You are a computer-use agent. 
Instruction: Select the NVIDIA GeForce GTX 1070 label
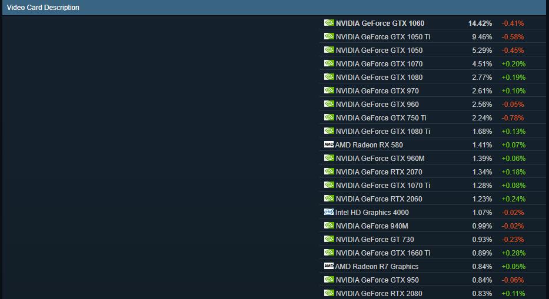tap(379, 64)
